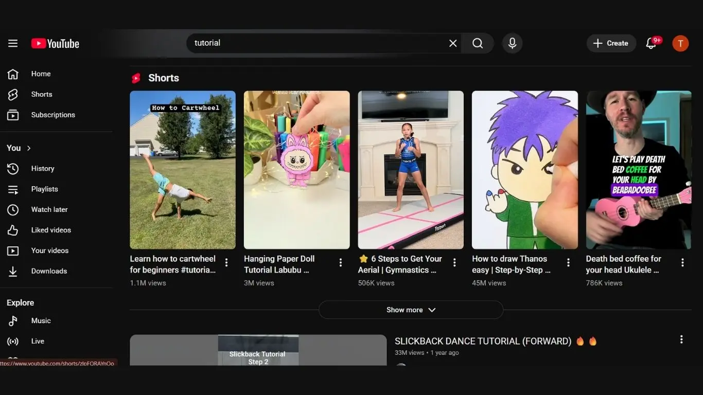Clear the search box with the X
The width and height of the screenshot is (703, 395).
click(453, 43)
